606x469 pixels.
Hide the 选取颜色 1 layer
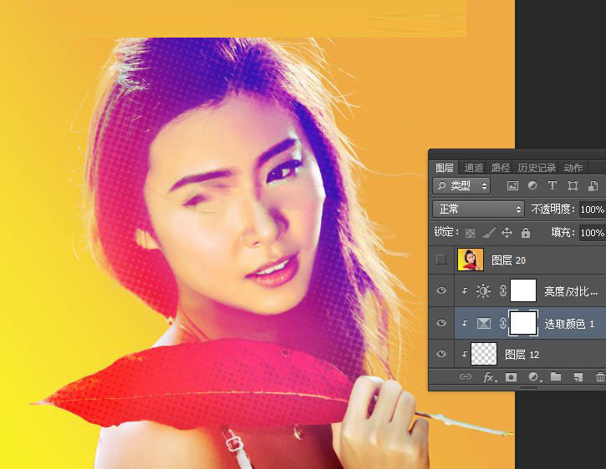coord(441,323)
